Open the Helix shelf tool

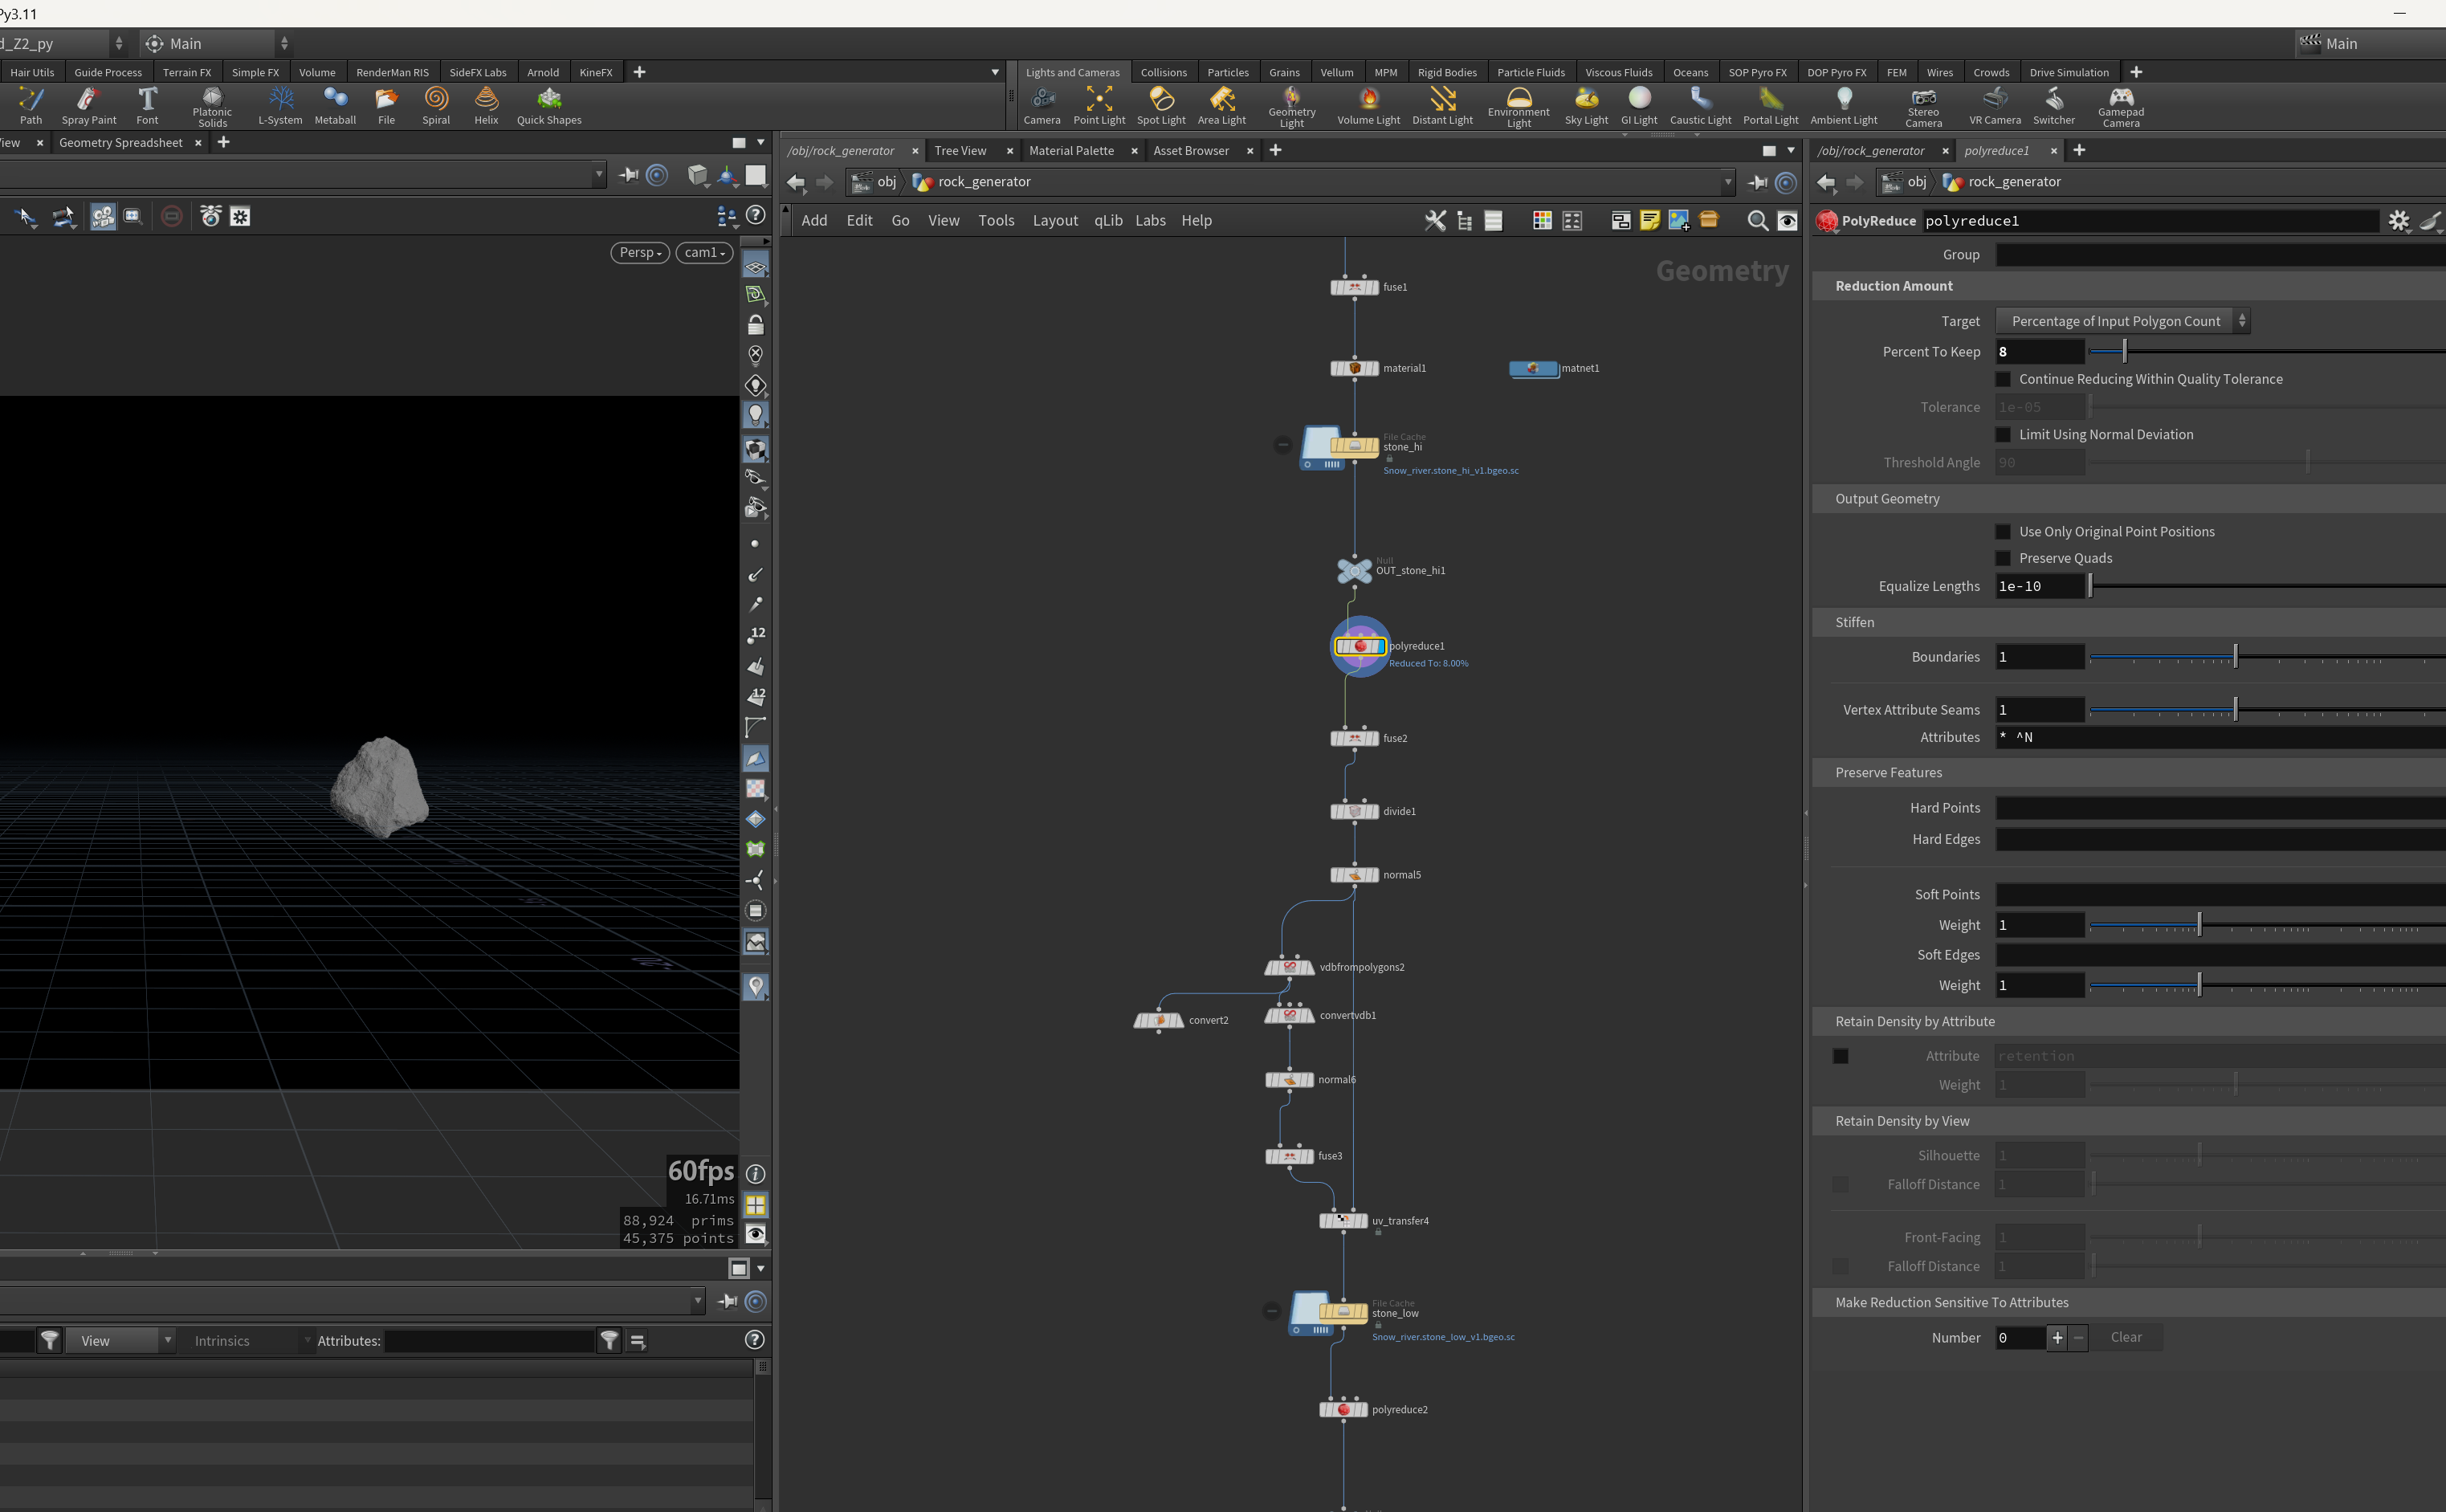(x=486, y=106)
